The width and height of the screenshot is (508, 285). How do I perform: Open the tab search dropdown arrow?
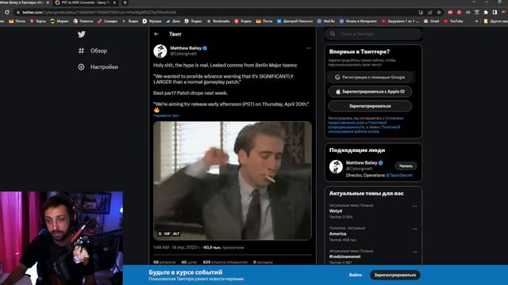point(474,2)
